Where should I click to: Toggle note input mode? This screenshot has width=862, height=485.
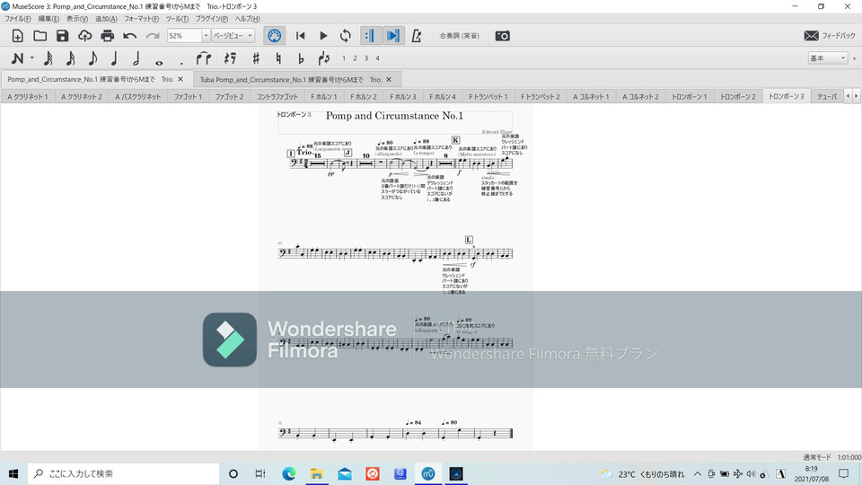point(17,58)
